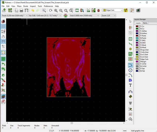The width and height of the screenshot is (157, 132).
Task: Toggle F.Cu layer visibility checkbox
Action: coord(139,26)
